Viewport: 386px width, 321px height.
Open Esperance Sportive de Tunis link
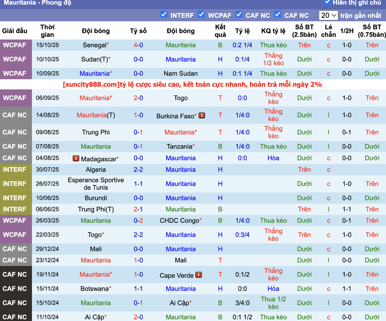pos(96,184)
